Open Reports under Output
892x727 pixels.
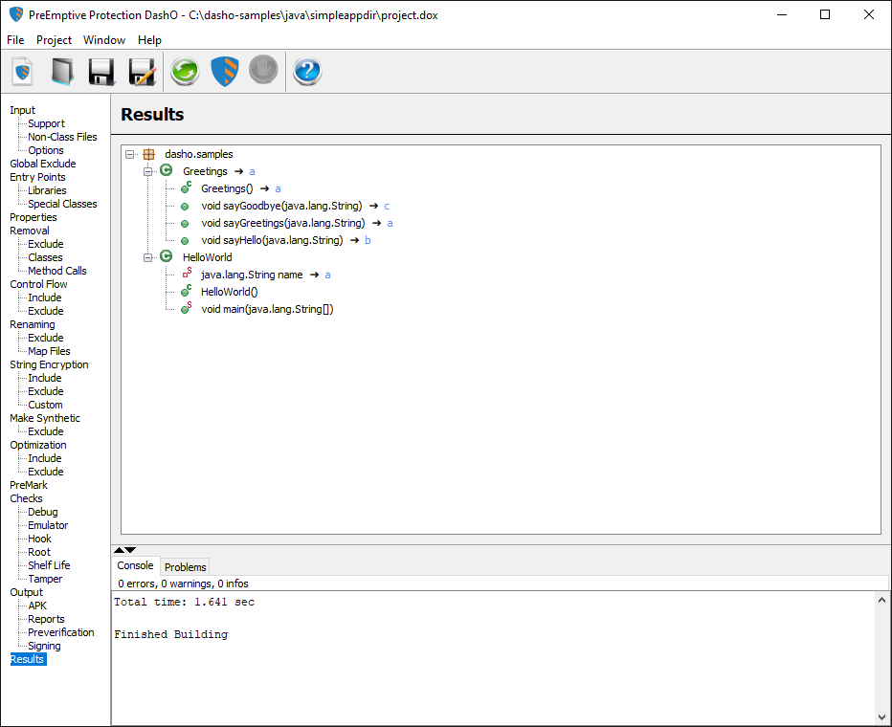tap(47, 619)
